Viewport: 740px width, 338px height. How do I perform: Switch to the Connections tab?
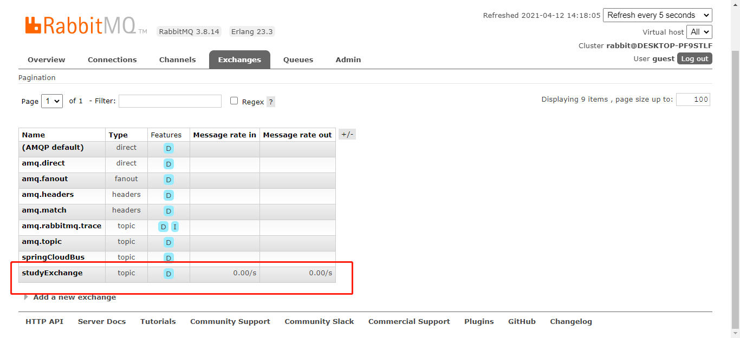(112, 59)
